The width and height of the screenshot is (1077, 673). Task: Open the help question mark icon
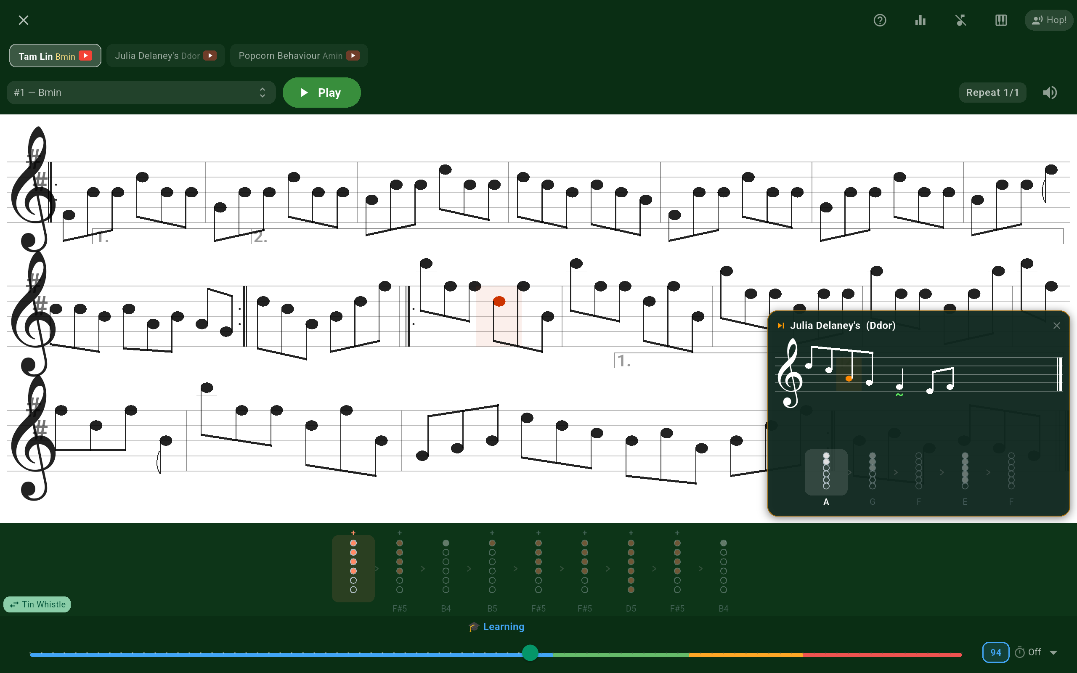pyautogui.click(x=880, y=20)
